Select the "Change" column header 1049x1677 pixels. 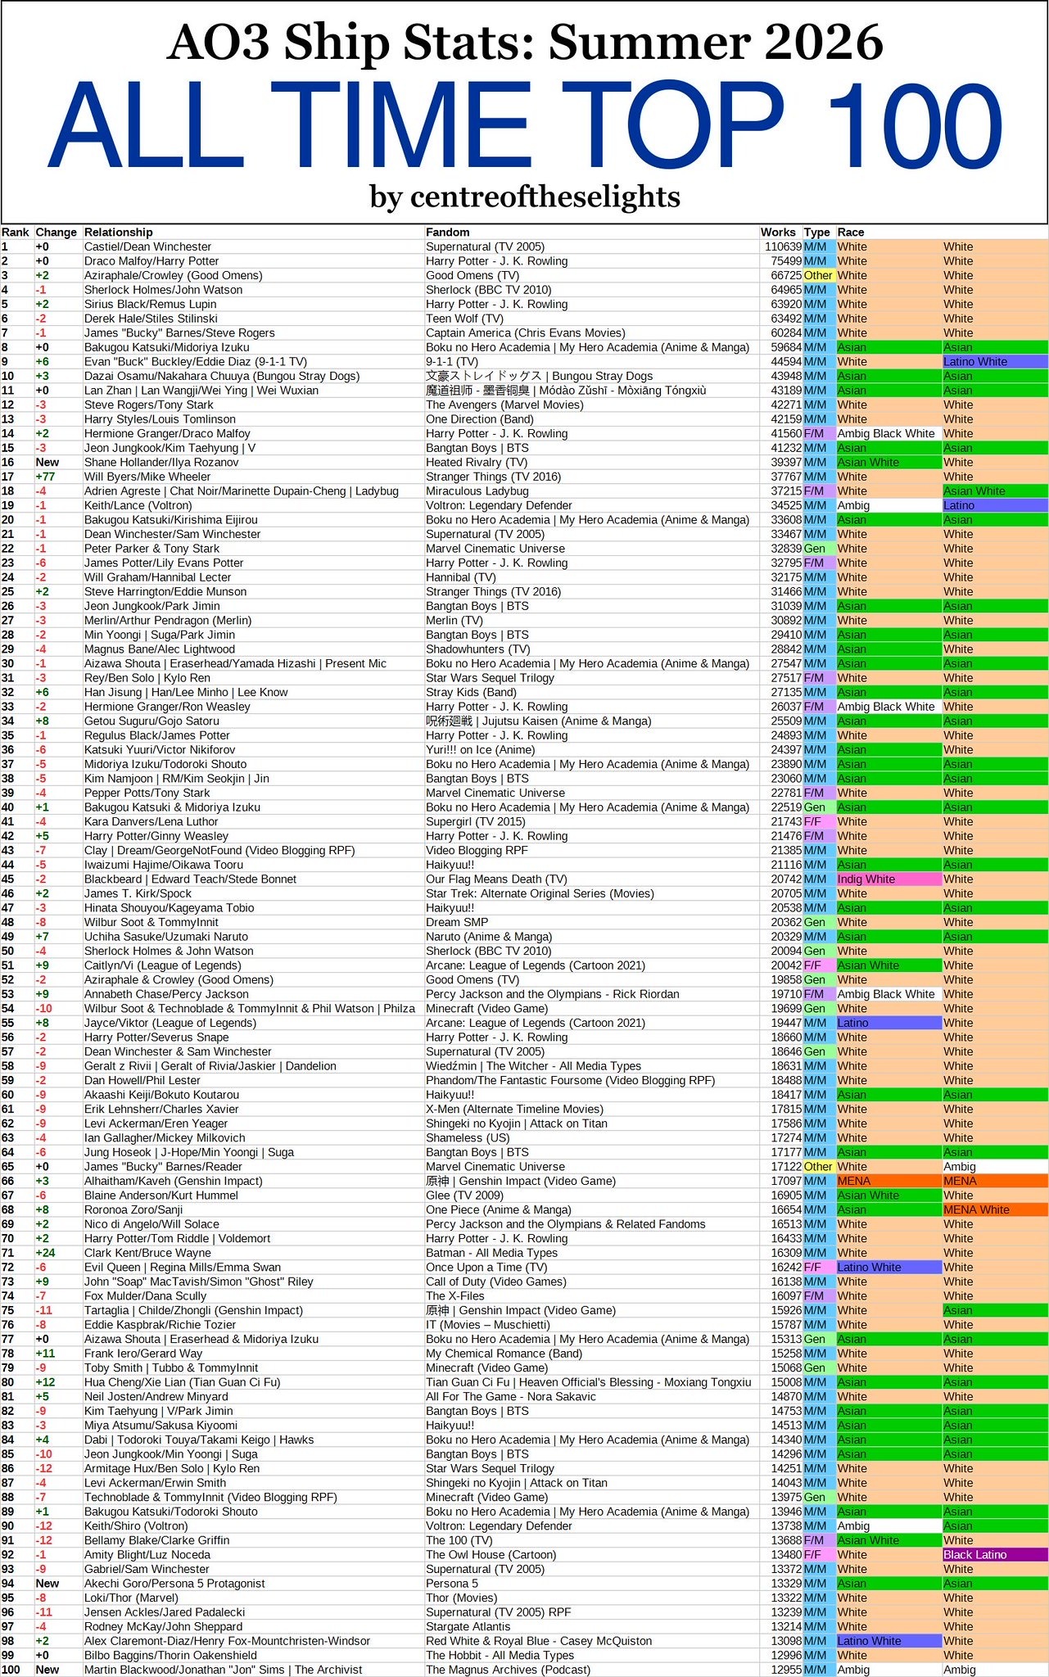tap(57, 233)
